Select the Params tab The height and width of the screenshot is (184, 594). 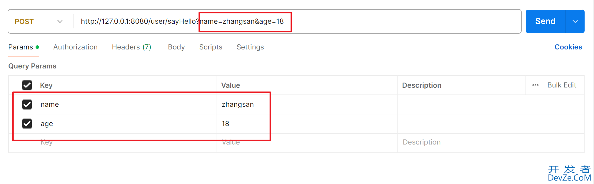24,47
